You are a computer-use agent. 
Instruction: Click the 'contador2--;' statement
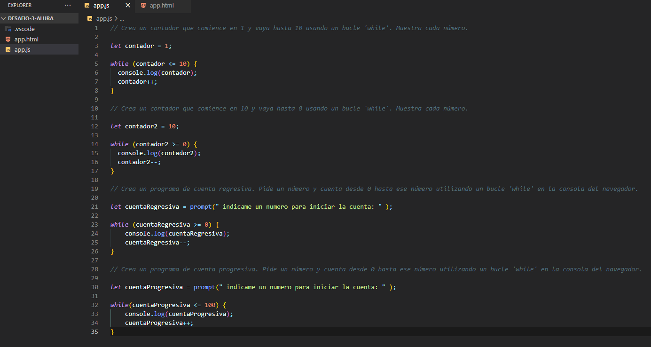click(139, 162)
